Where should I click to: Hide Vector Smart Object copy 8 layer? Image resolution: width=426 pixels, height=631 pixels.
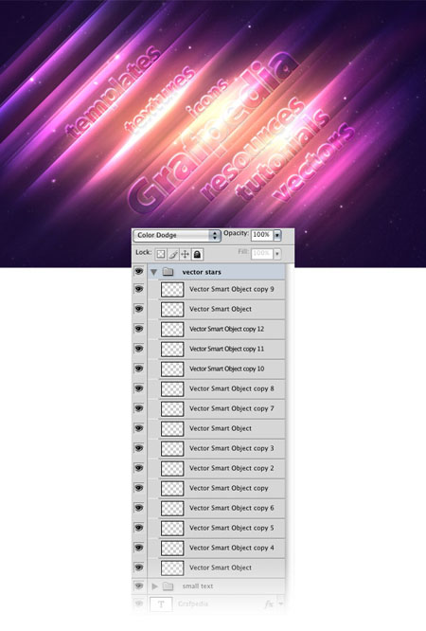click(x=139, y=388)
